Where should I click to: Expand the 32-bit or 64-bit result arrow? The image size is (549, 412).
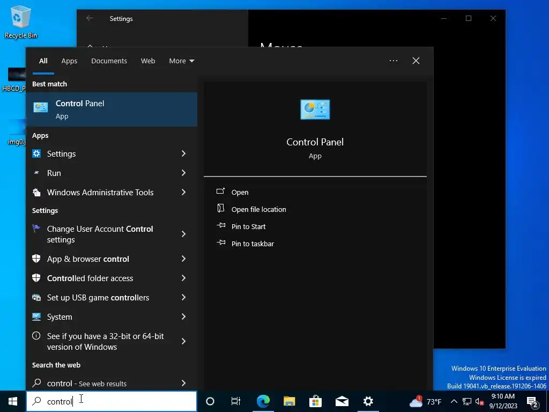click(x=183, y=341)
